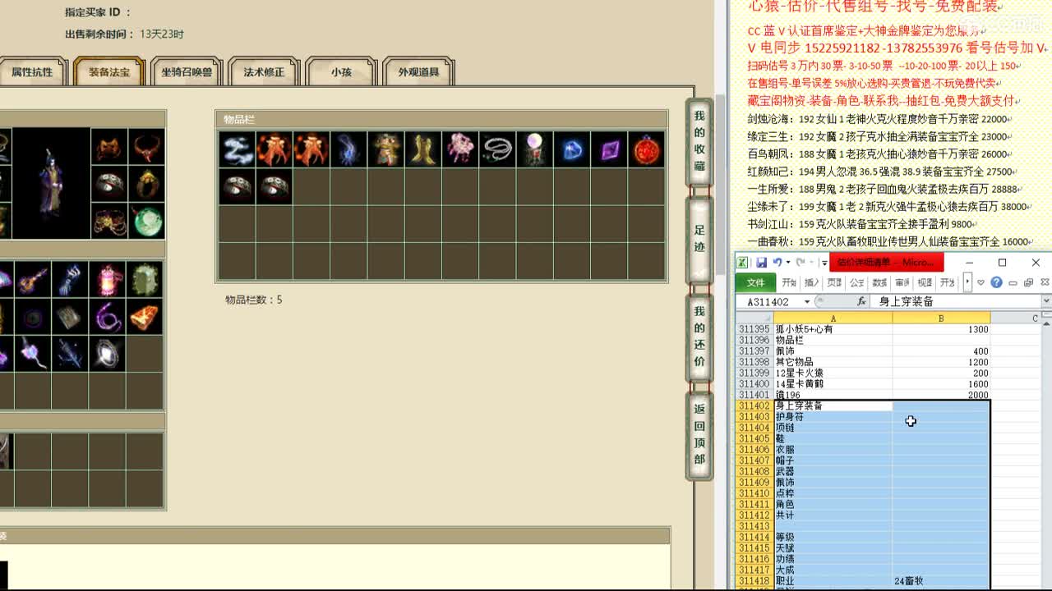Screen dimensions: 1052x591
Task: Click the fx Insert Function icon
Action: 862,300
